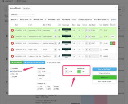Tick Laid checkbox for Real Madrid leg
The width and height of the screenshot is (128, 104).
point(101,56)
